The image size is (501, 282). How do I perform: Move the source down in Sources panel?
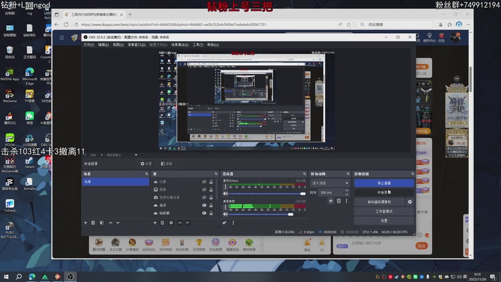[x=187, y=222]
